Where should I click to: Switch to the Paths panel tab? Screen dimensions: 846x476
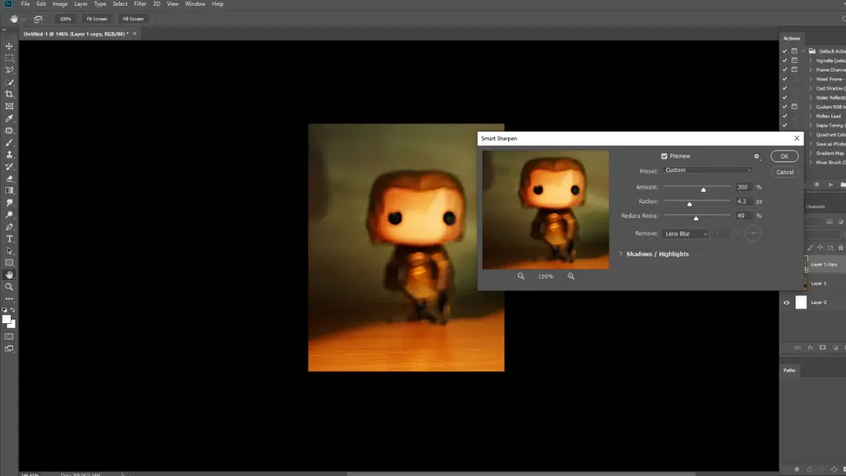(789, 370)
